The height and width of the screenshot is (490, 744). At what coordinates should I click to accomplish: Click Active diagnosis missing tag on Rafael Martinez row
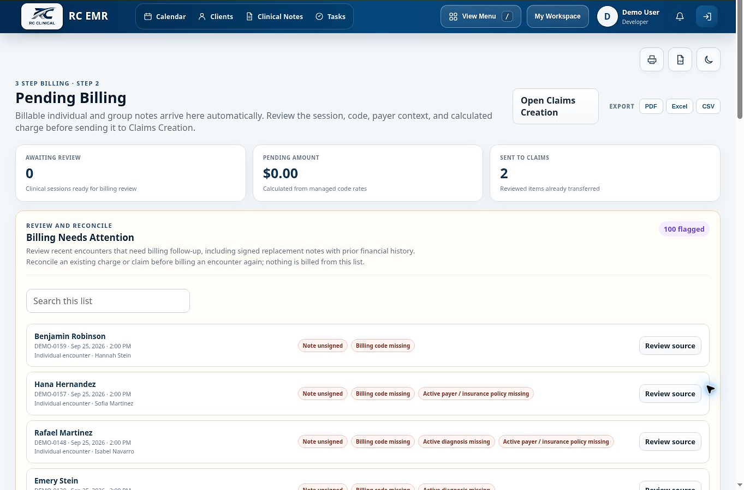click(x=456, y=441)
